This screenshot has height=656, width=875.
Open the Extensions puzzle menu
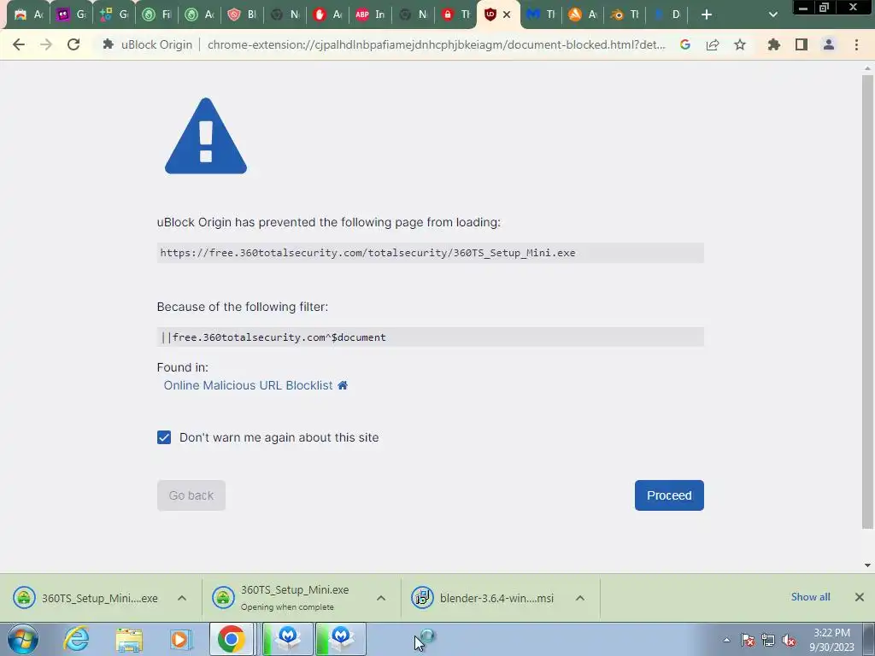tap(774, 44)
